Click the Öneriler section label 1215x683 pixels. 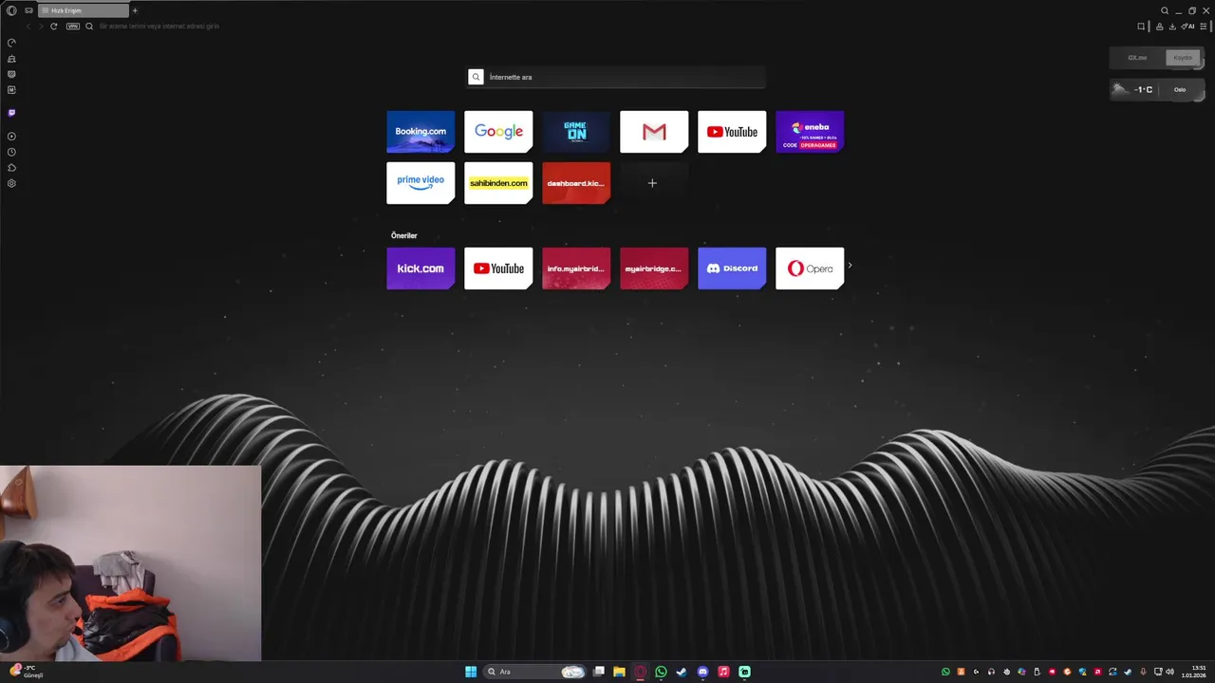(404, 235)
